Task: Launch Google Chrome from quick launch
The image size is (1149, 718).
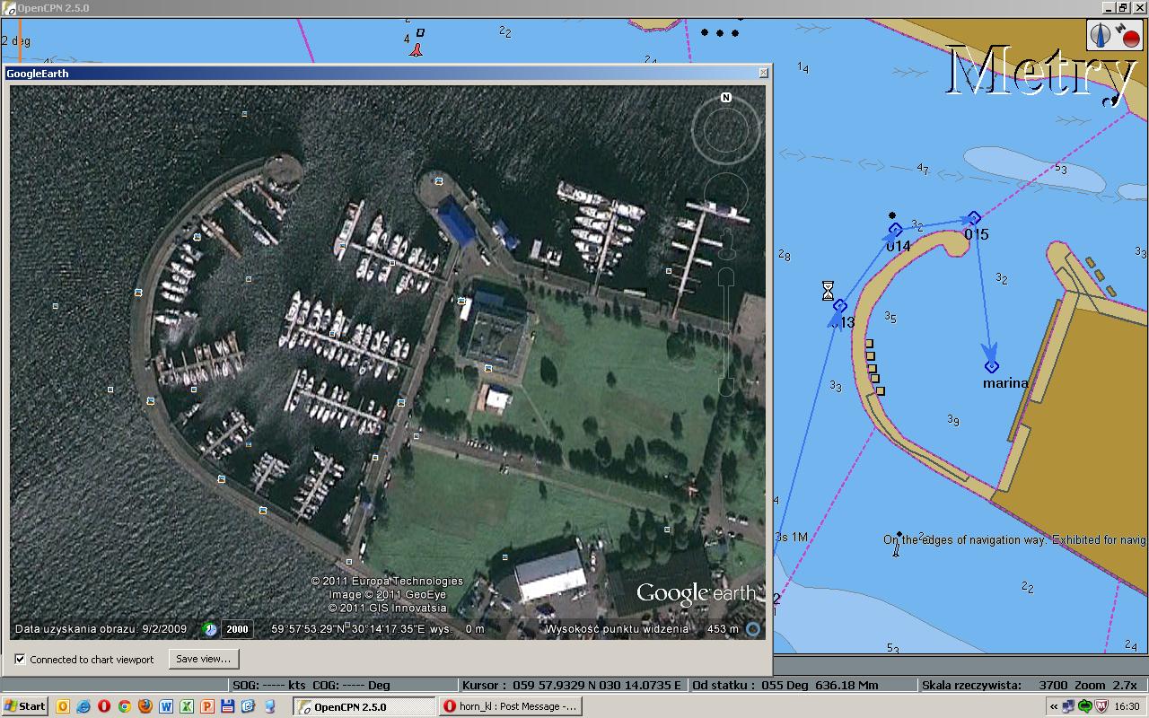Action: (x=125, y=706)
